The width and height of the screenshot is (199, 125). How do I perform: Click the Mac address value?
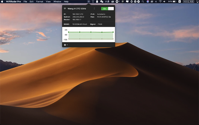(104, 17)
